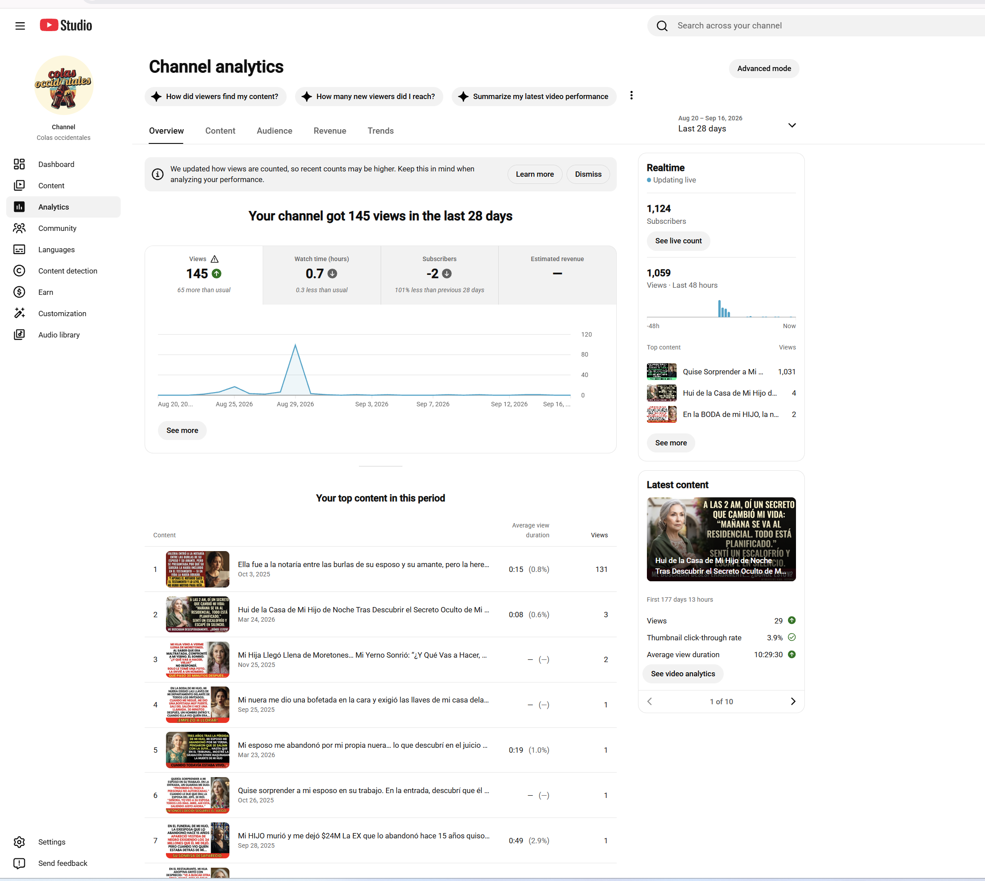Click See video analytics button
Image resolution: width=985 pixels, height=881 pixels.
[683, 674]
